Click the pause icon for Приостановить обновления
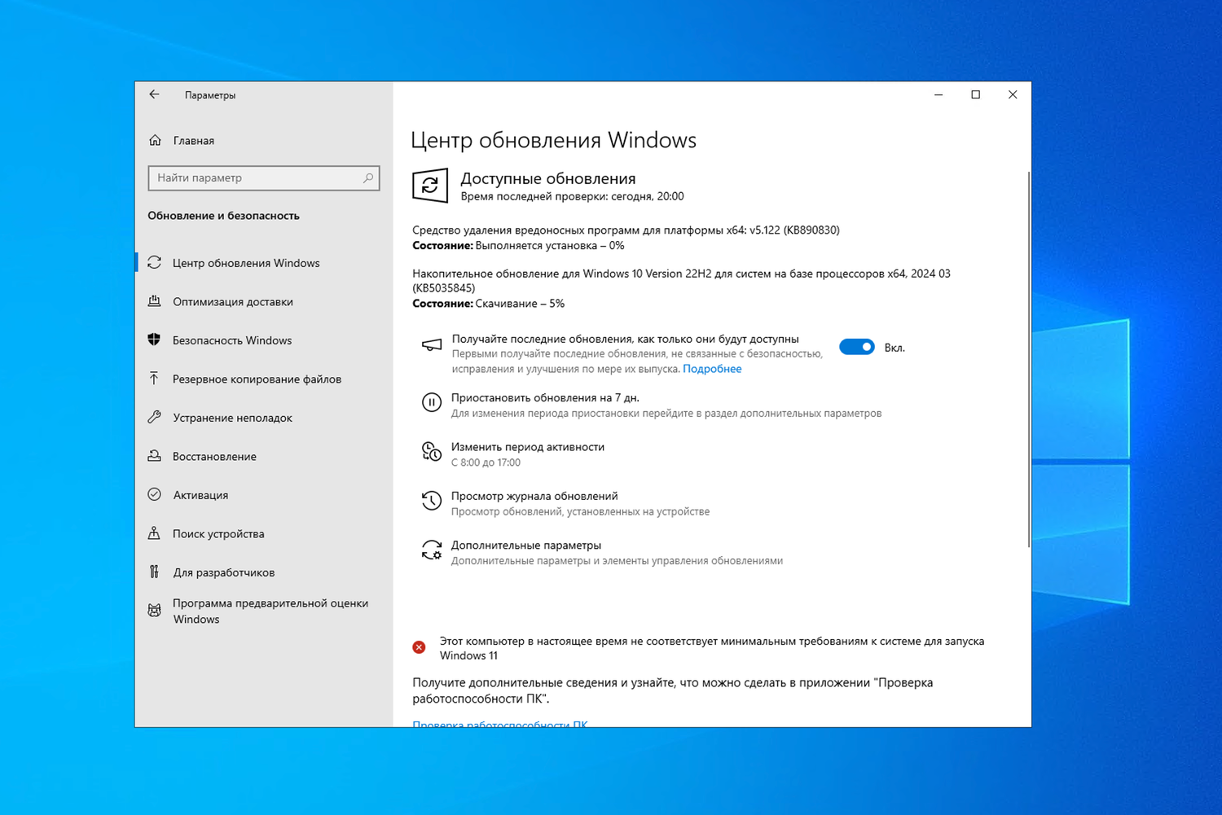 (432, 402)
